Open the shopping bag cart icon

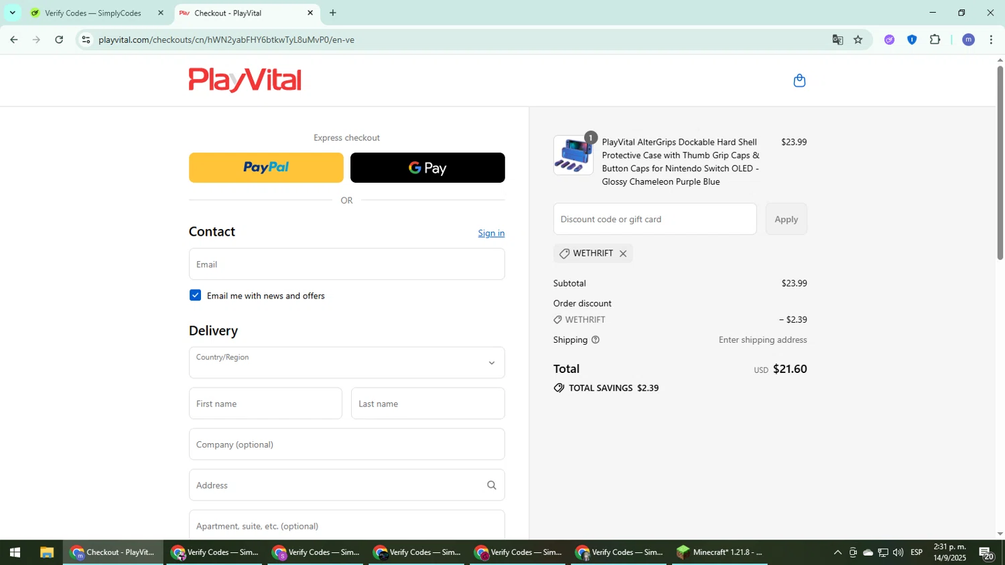click(799, 81)
